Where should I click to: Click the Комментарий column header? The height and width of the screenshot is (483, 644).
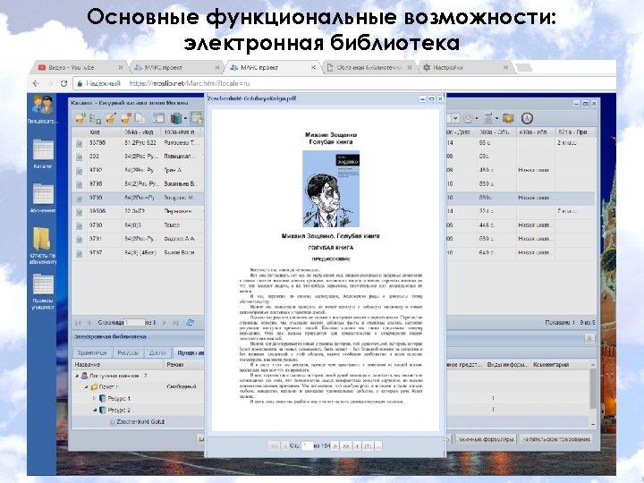(x=559, y=365)
